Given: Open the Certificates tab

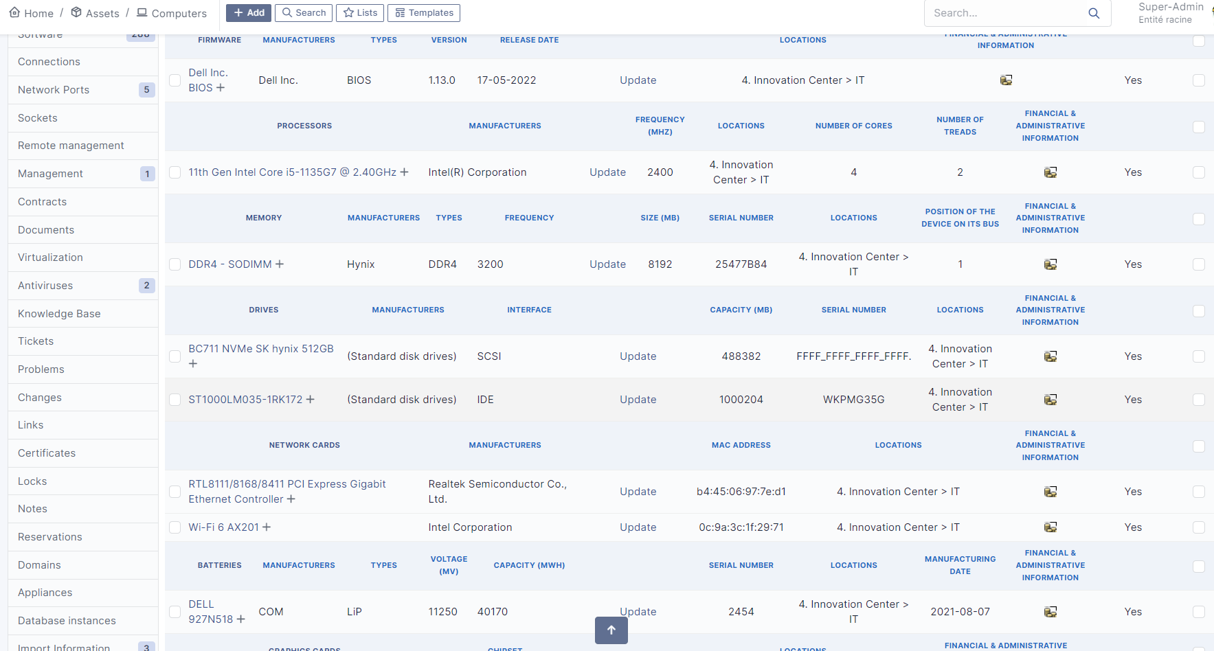Looking at the screenshot, I should click(83, 453).
